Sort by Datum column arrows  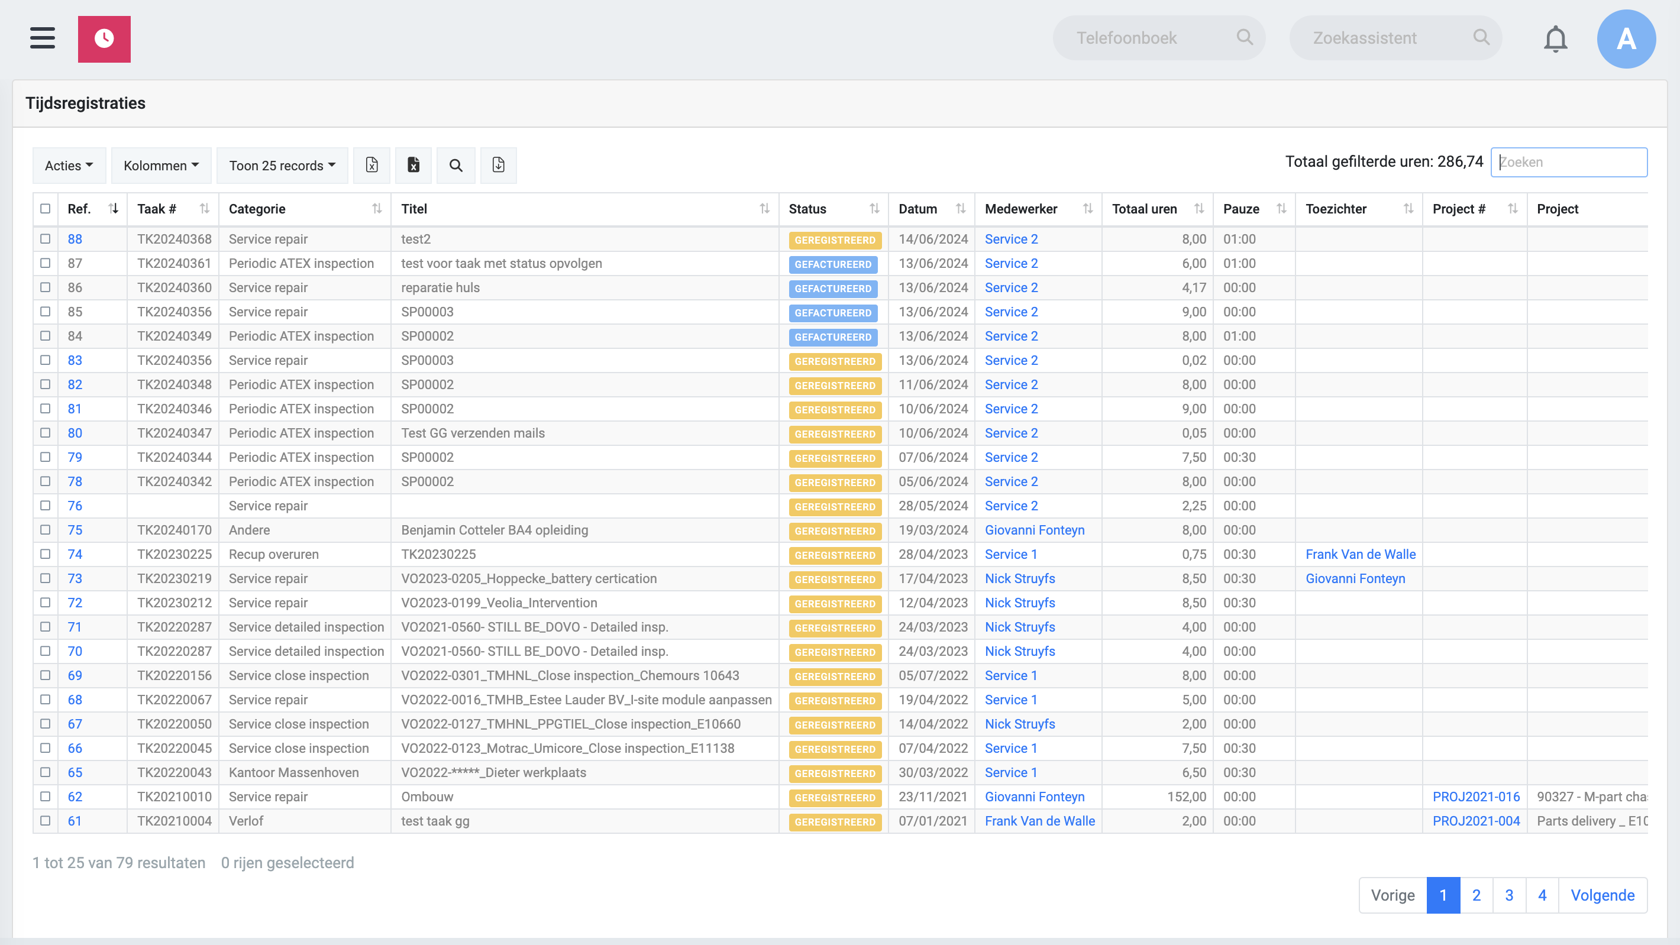[x=961, y=209]
